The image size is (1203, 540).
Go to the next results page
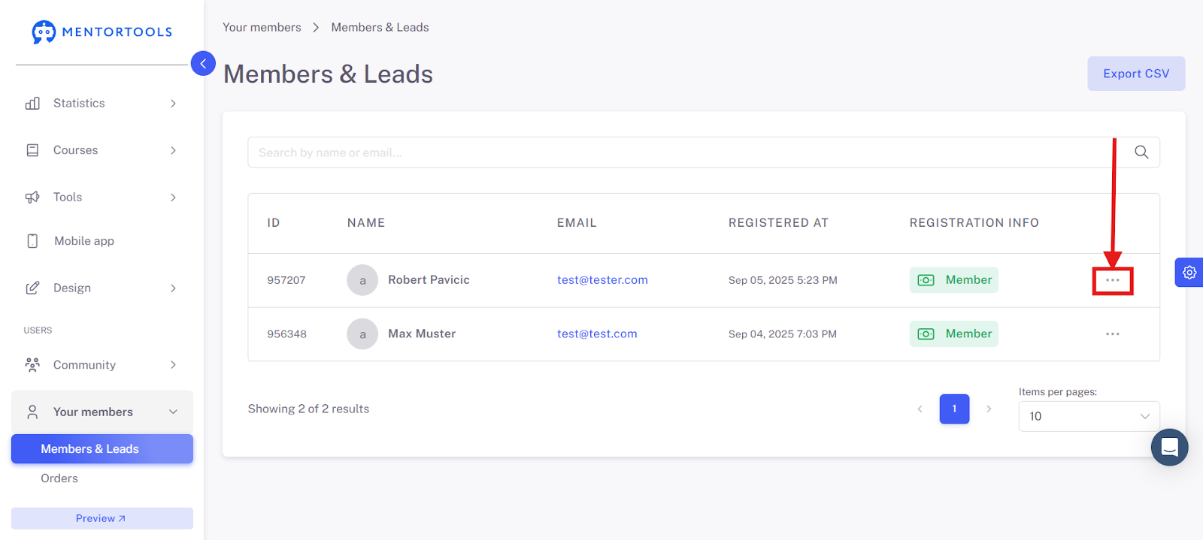coord(989,409)
